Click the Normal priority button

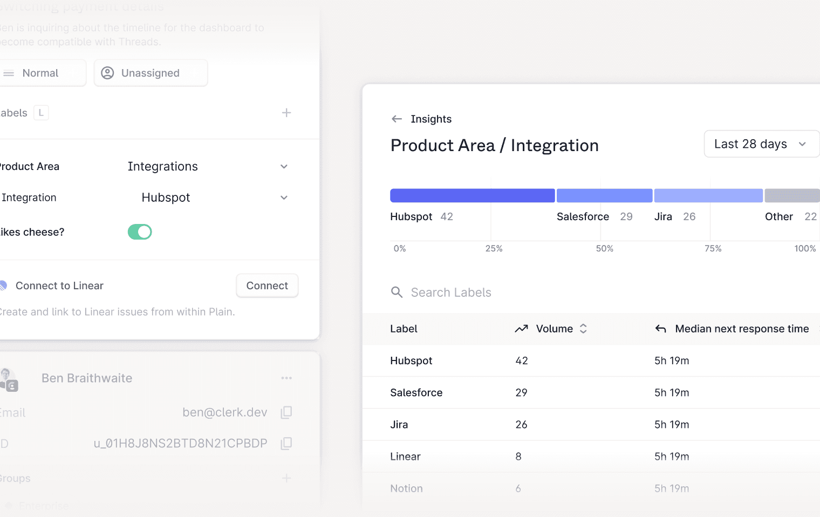click(x=40, y=73)
